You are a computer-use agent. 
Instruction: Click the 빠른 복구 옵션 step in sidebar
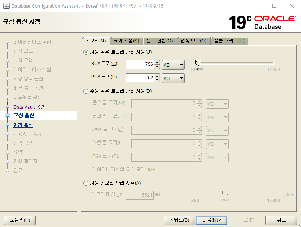click(28, 88)
